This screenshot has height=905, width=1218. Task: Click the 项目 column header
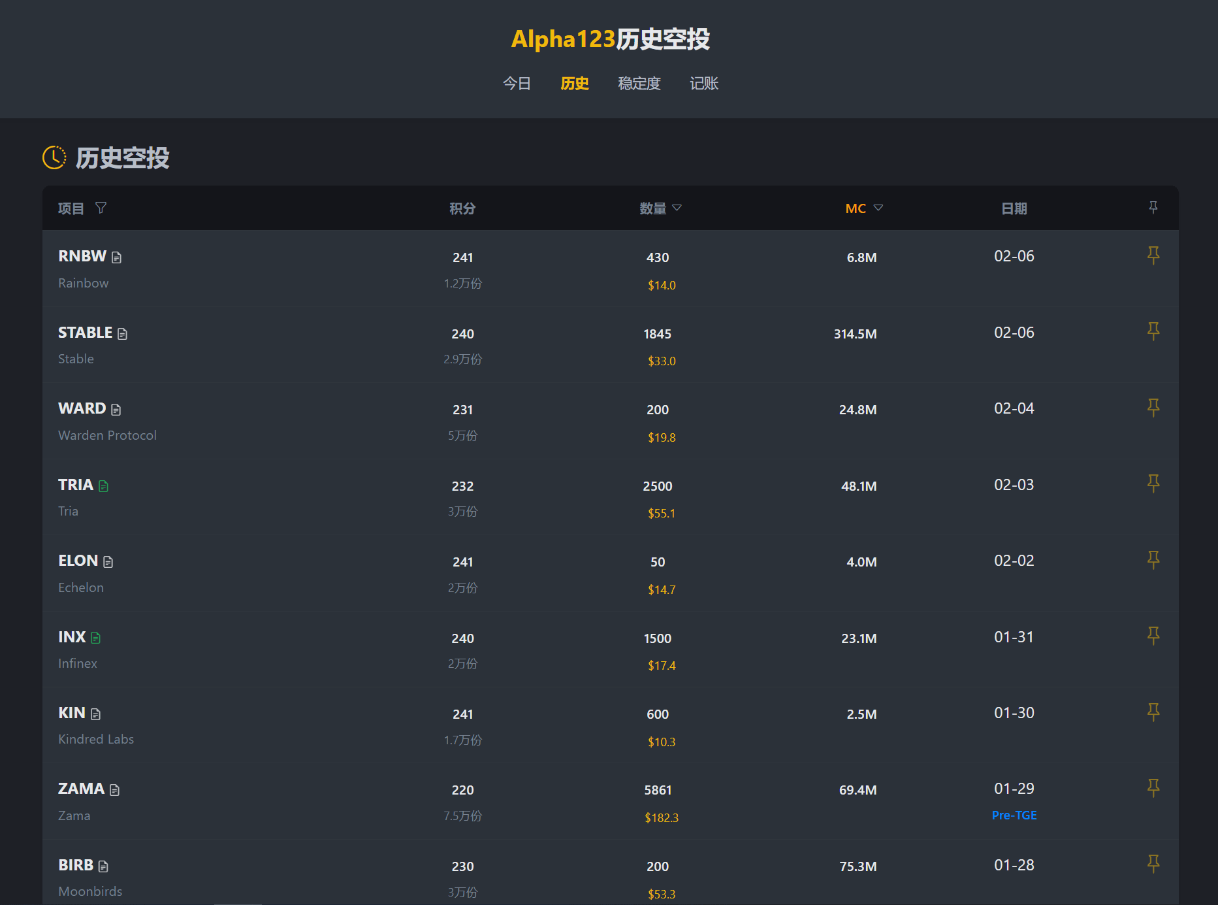tap(71, 208)
